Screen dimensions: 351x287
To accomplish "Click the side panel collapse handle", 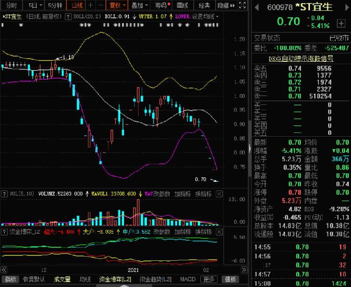I will pyautogui.click(x=249, y=148).
